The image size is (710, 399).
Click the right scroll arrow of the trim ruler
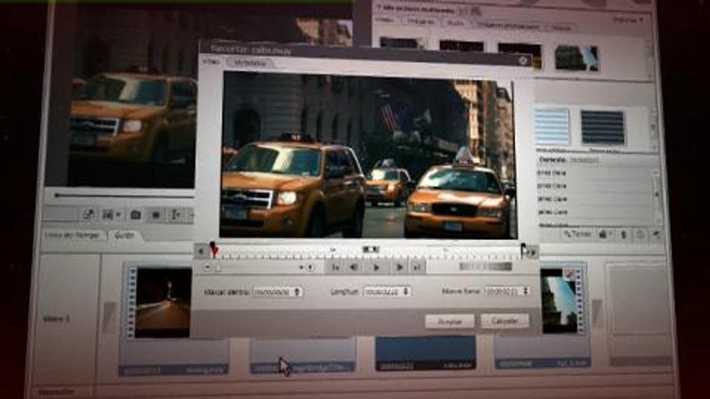533,252
